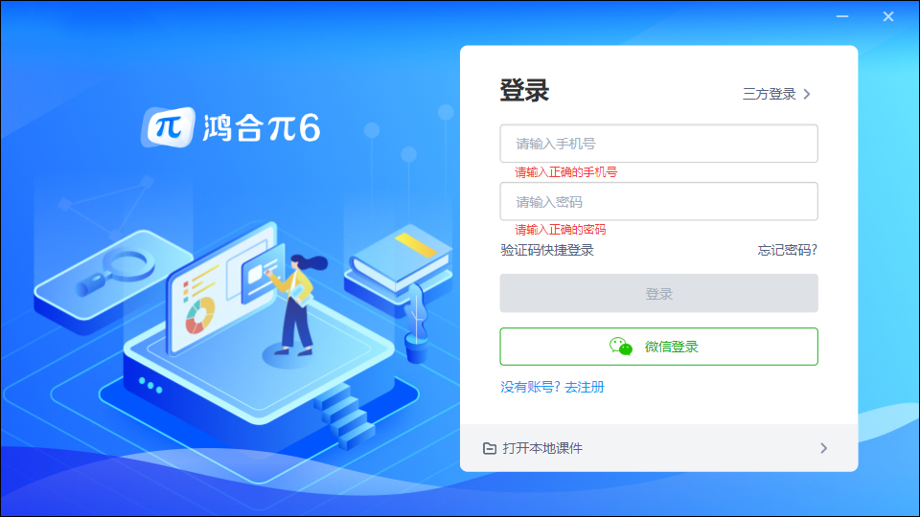The image size is (920, 517).
Task: Expand 三方登录 with its chevron arrow
Action: [807, 94]
